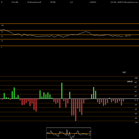
Task: Click the MR axis label 60
Action: click(x=136, y=87)
